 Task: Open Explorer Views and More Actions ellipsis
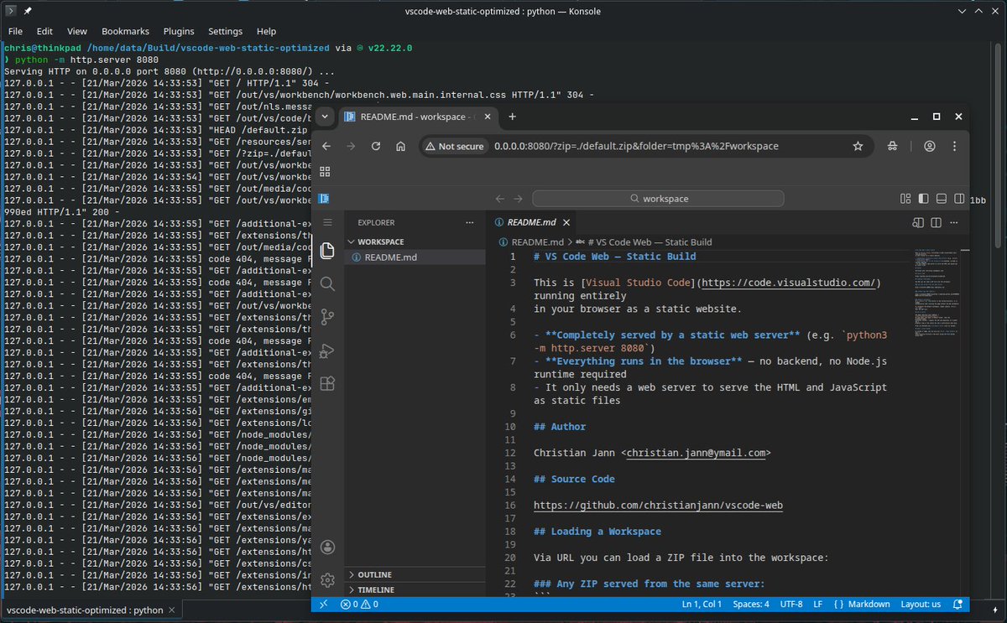point(468,223)
